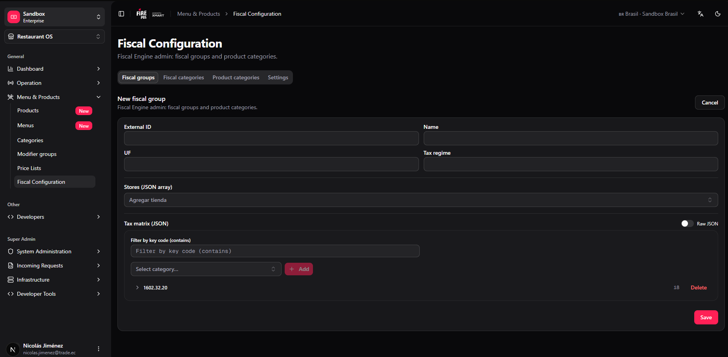Click the Save button
This screenshot has width=728, height=357.
(x=706, y=317)
